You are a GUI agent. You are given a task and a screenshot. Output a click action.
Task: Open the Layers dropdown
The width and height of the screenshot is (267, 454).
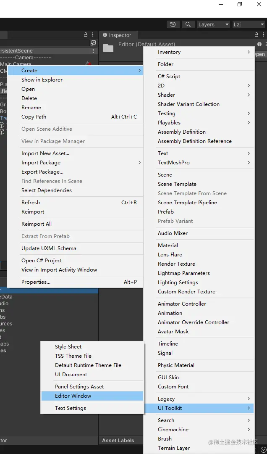coord(214,25)
